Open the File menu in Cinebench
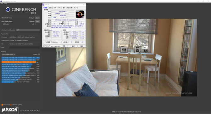Screen dimensions: 211x114 (2, 4)
